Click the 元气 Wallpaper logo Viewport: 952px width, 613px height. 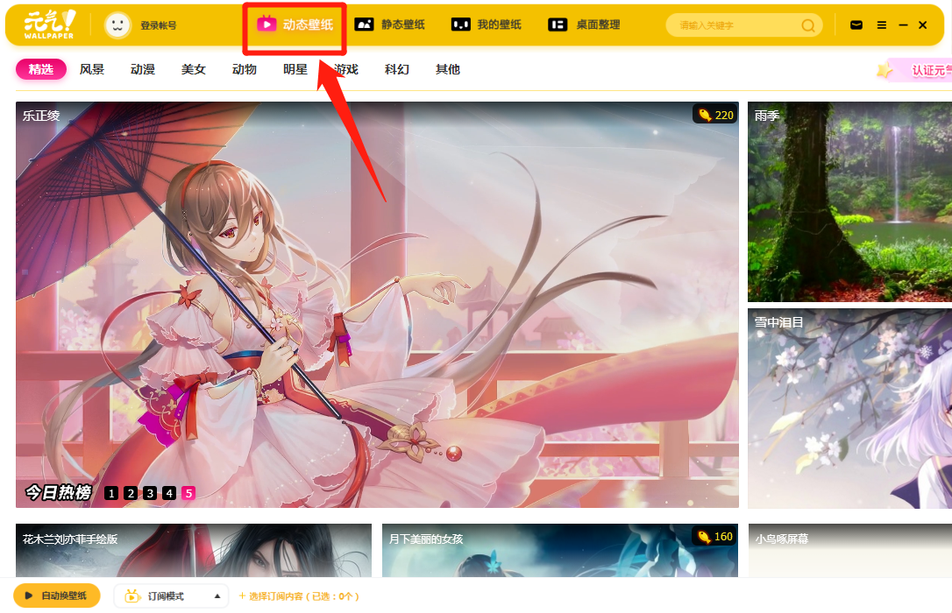pyautogui.click(x=50, y=25)
